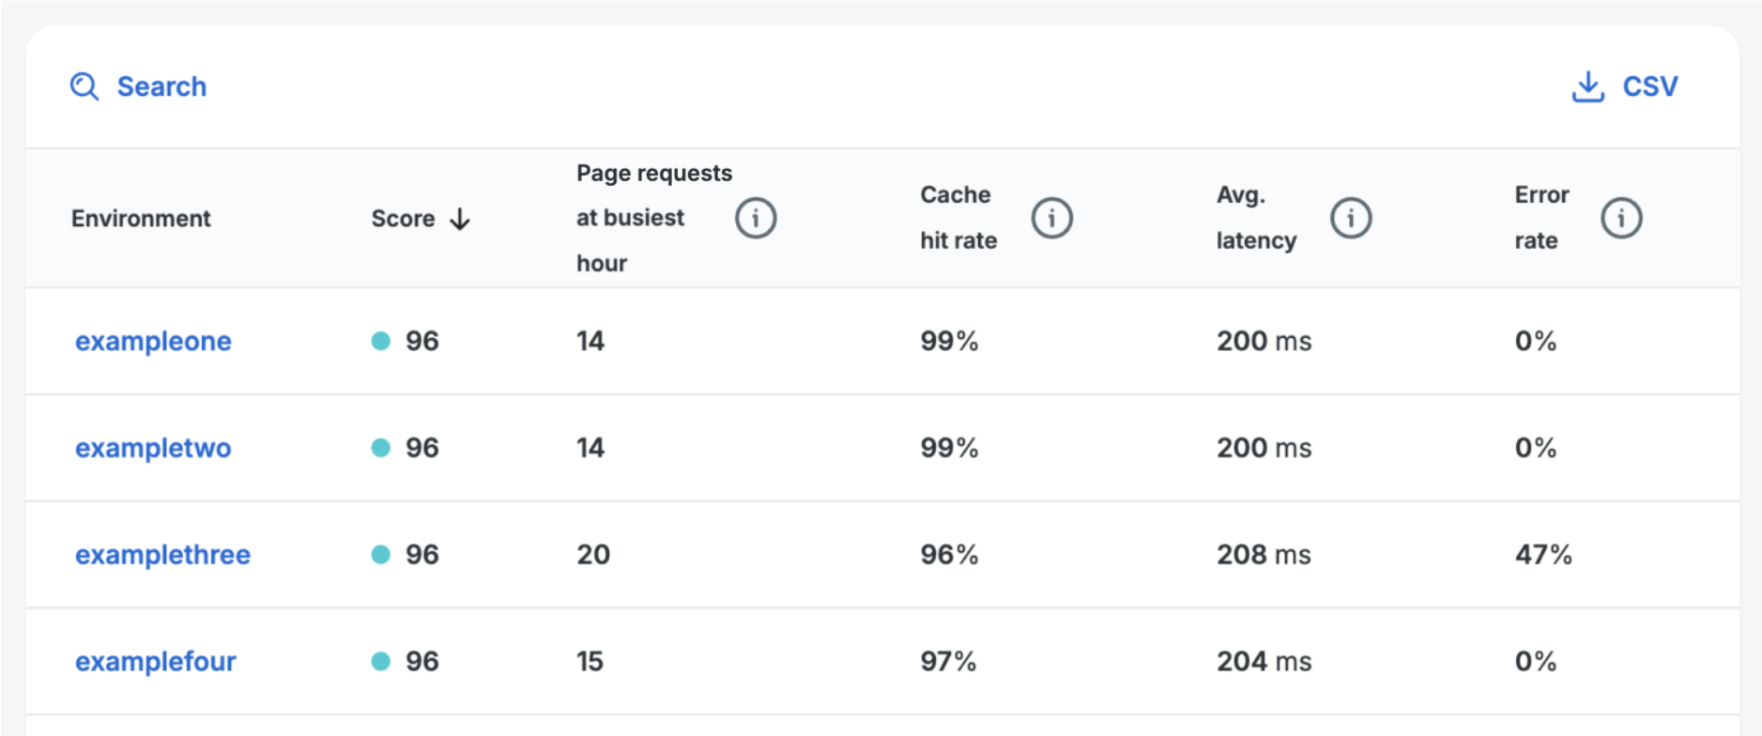Show info for Page requests at busiest hour

point(755,218)
